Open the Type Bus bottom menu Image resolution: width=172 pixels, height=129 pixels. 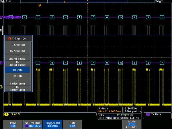[x=13, y=124]
